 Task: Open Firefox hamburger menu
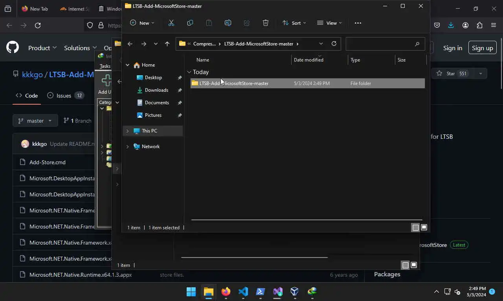pos(494,25)
